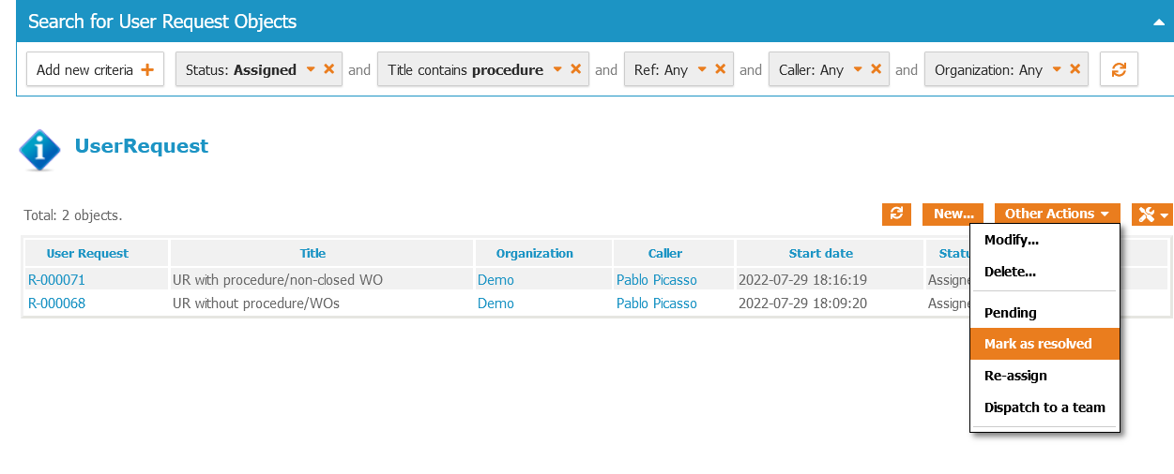Open user request R-000071 link
Image resolution: width=1174 pixels, height=474 pixels.
pos(56,280)
